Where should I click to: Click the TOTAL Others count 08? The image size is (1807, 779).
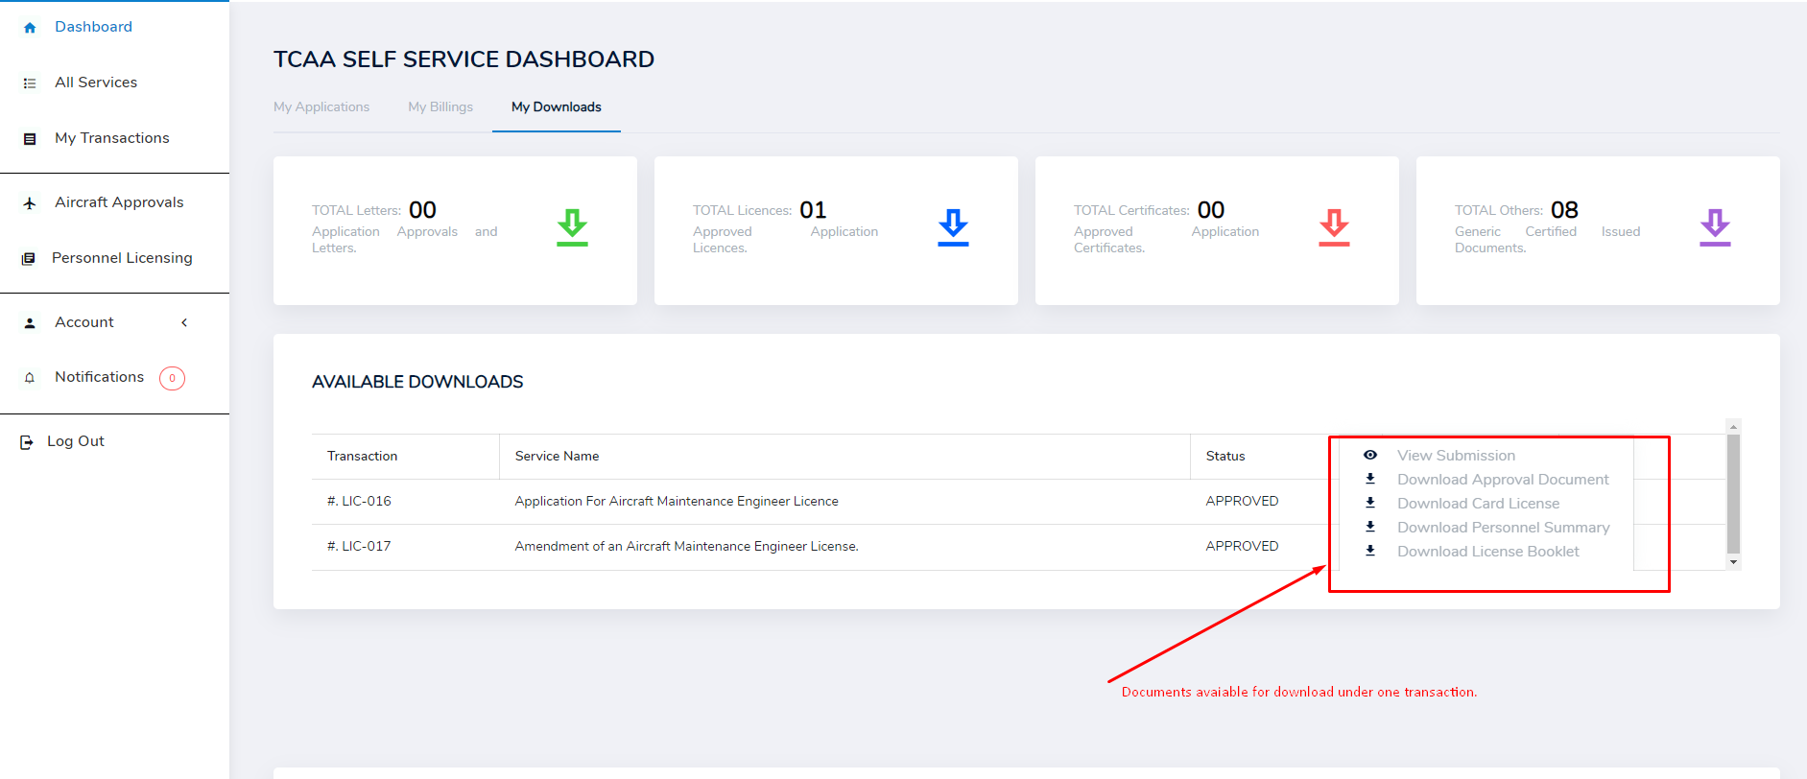pos(1564,210)
